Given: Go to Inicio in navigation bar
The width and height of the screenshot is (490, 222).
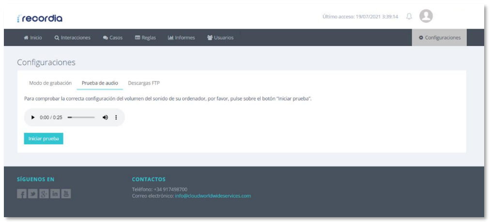Looking at the screenshot, I should tap(33, 37).
